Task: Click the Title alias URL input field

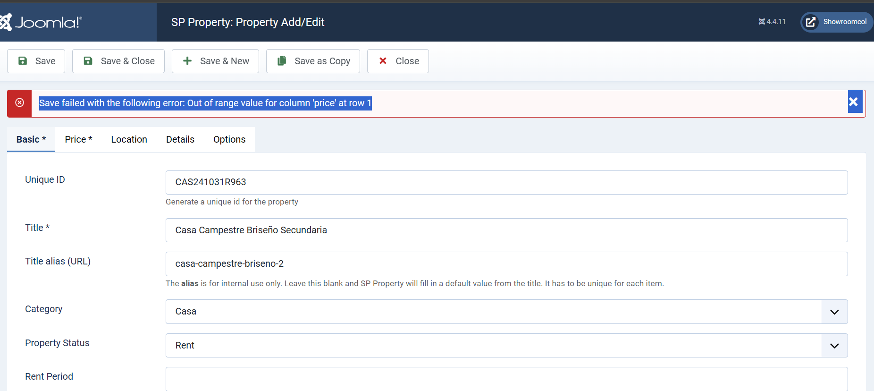Action: 506,264
